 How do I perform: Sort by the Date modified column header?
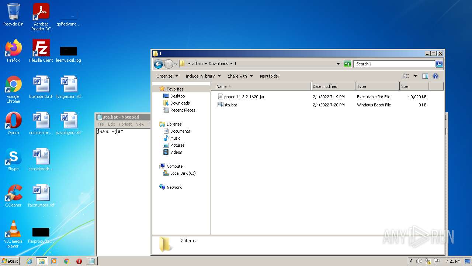pyautogui.click(x=333, y=86)
